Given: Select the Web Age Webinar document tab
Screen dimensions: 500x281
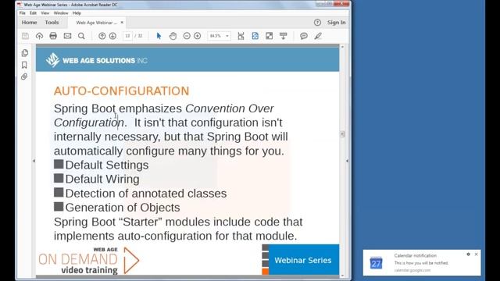Looking at the screenshot, I should tap(97, 23).
